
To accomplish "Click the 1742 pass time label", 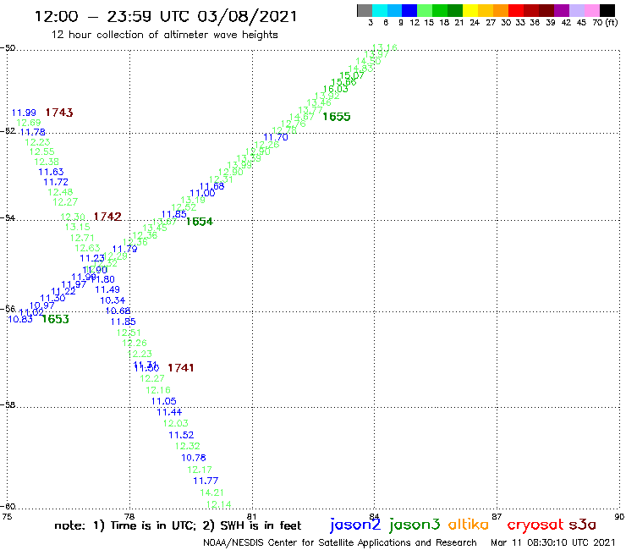I will 107,217.
